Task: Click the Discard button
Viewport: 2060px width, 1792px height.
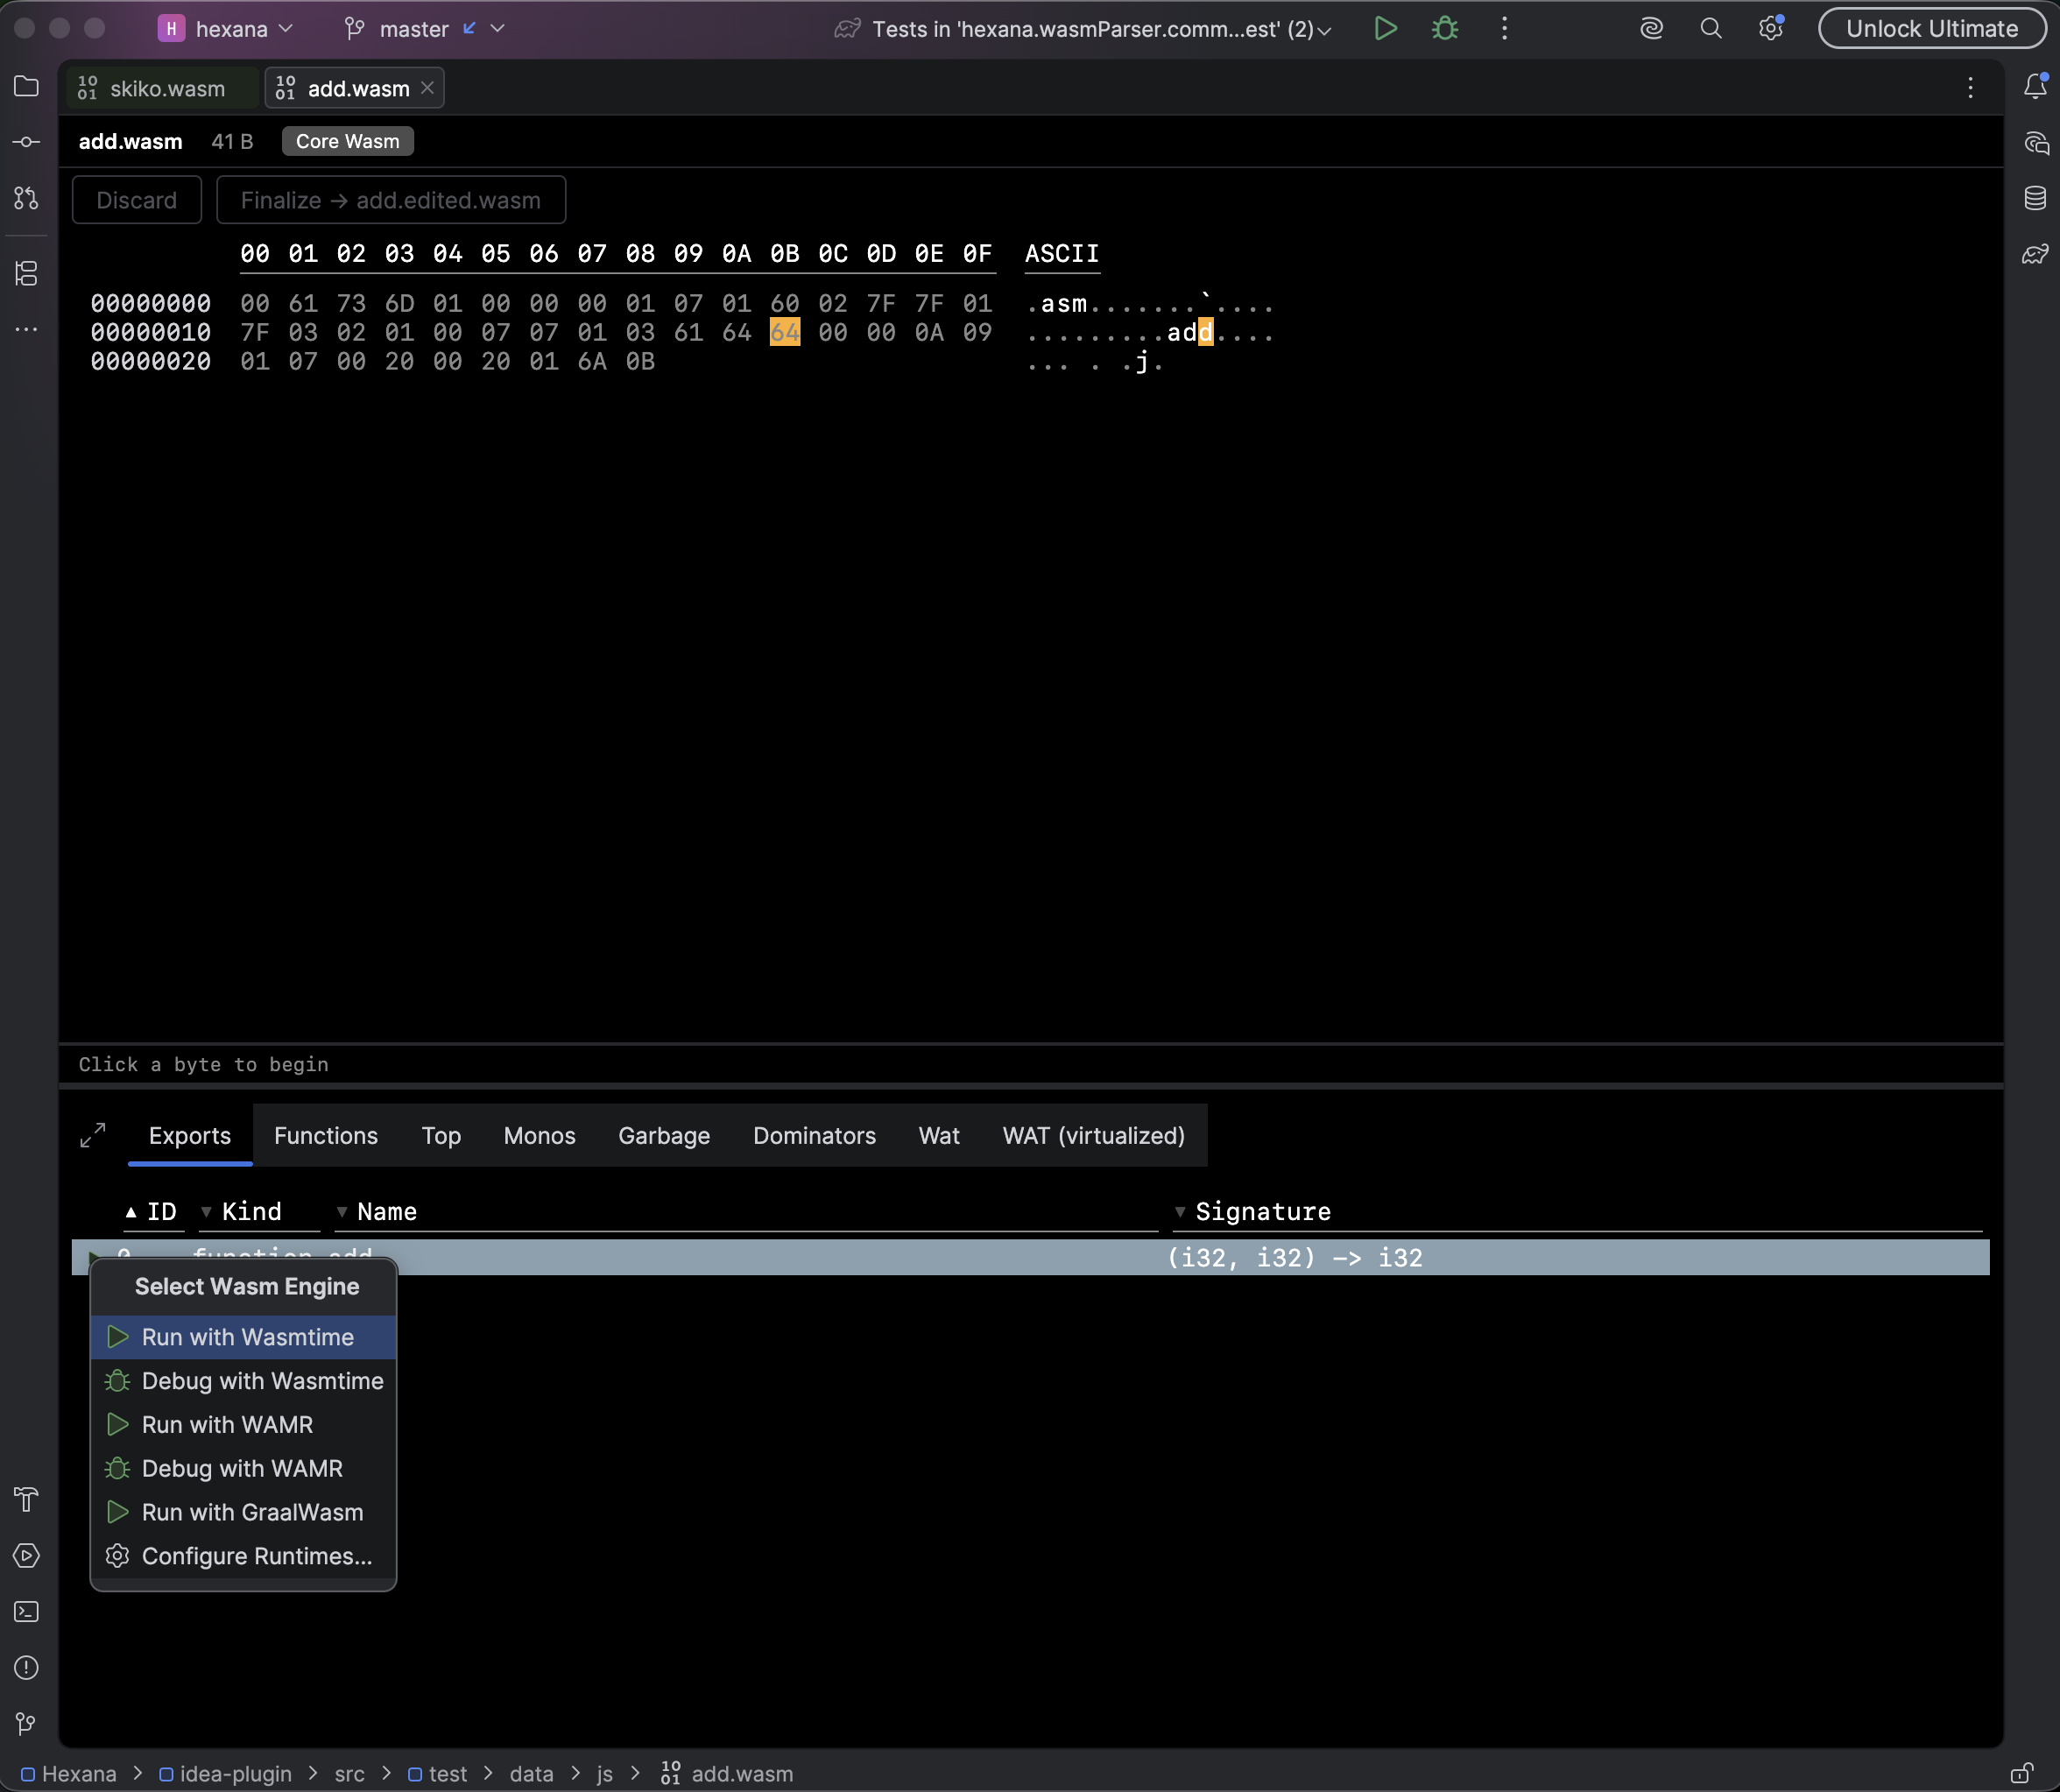Action: tap(137, 200)
